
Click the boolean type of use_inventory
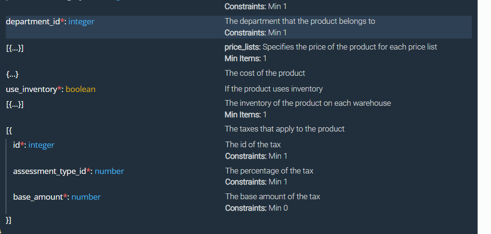tap(80, 89)
